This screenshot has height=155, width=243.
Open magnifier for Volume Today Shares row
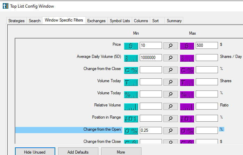pos(171,82)
